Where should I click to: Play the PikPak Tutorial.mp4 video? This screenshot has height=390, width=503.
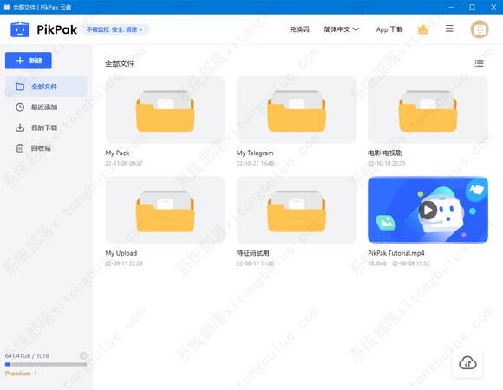pyautogui.click(x=428, y=210)
